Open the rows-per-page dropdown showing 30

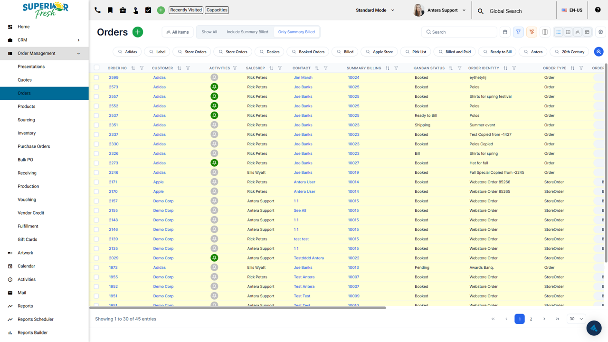click(576, 319)
